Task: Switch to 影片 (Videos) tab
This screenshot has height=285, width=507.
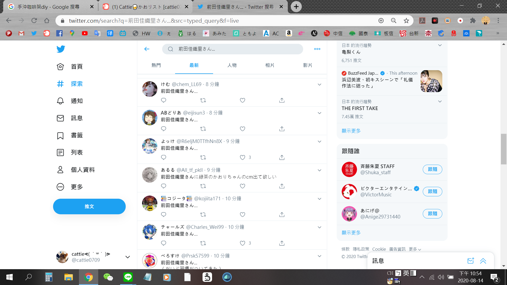Action: pos(308,65)
